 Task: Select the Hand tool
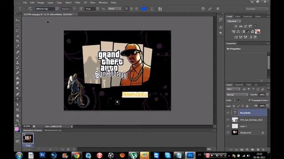[x=17, y=115]
